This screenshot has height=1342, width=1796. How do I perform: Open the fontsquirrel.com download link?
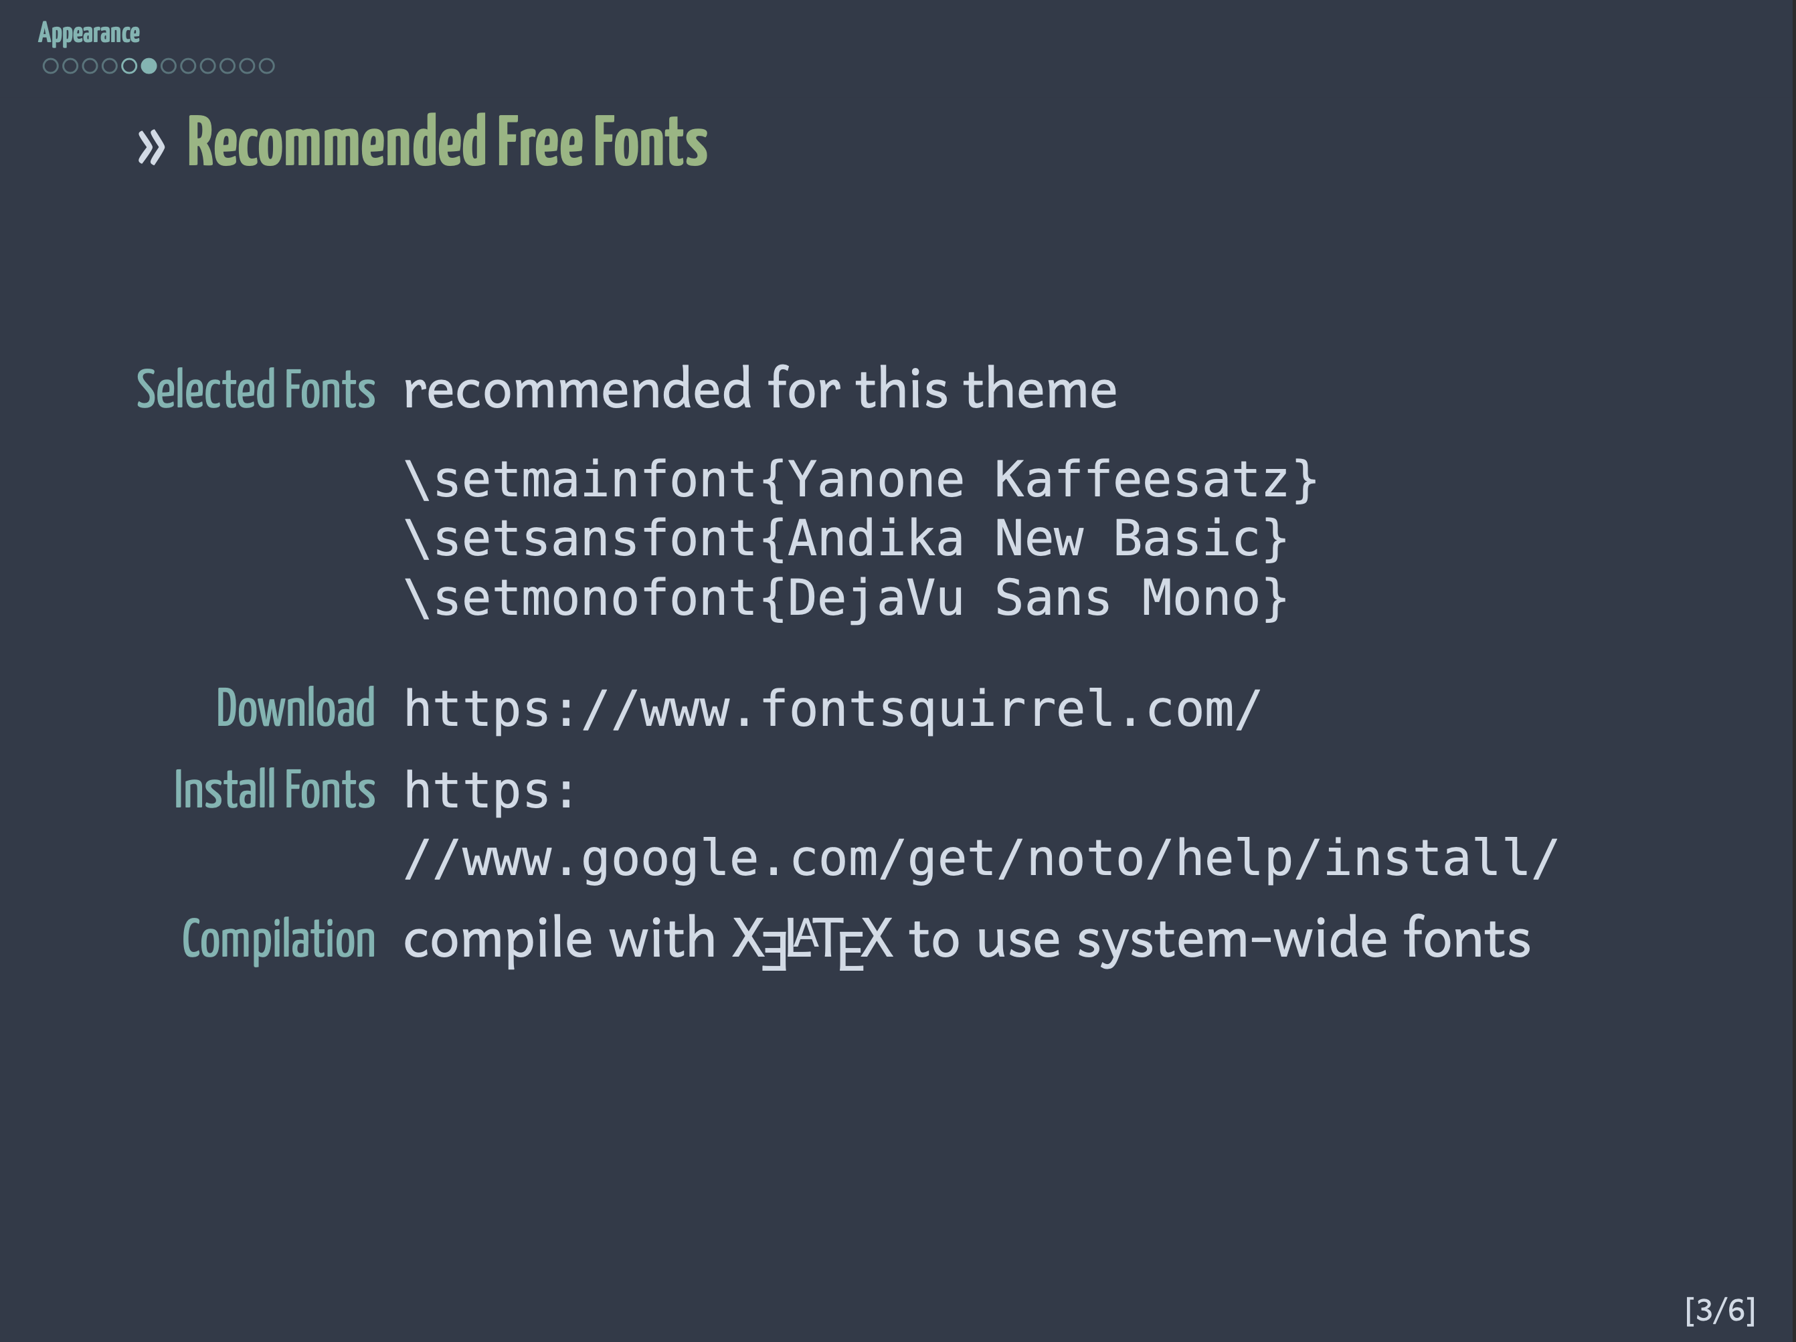(x=832, y=708)
